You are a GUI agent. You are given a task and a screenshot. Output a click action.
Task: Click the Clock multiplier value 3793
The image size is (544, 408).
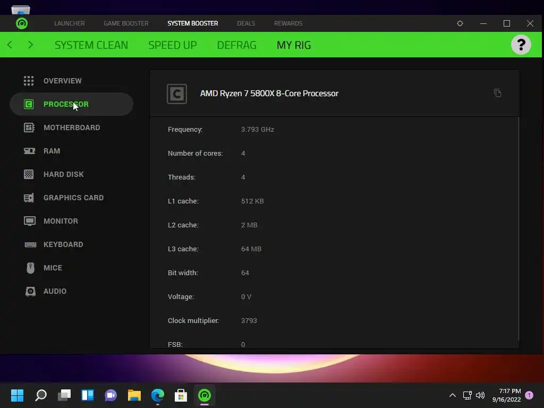pyautogui.click(x=249, y=320)
